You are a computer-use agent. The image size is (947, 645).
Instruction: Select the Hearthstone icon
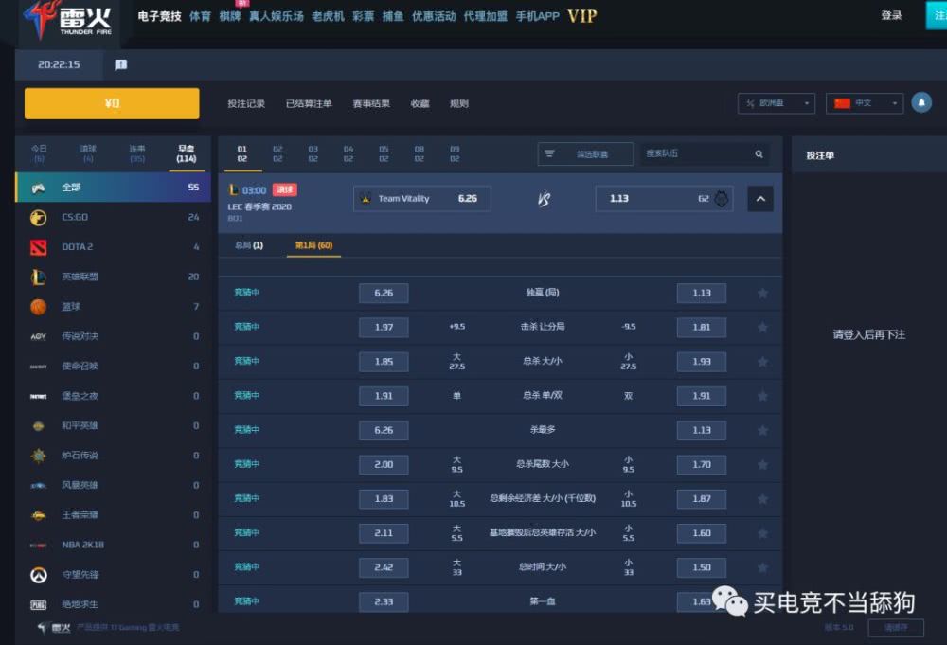39,456
